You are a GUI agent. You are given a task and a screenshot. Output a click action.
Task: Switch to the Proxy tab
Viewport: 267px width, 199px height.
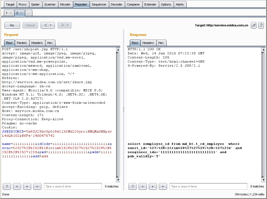point(23,4)
